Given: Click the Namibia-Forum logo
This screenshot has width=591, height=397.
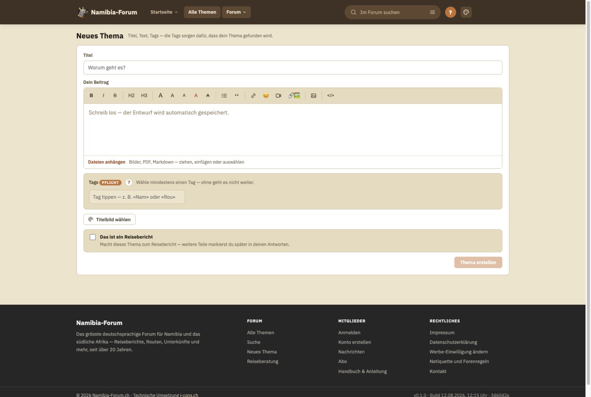Looking at the screenshot, I should (x=107, y=12).
